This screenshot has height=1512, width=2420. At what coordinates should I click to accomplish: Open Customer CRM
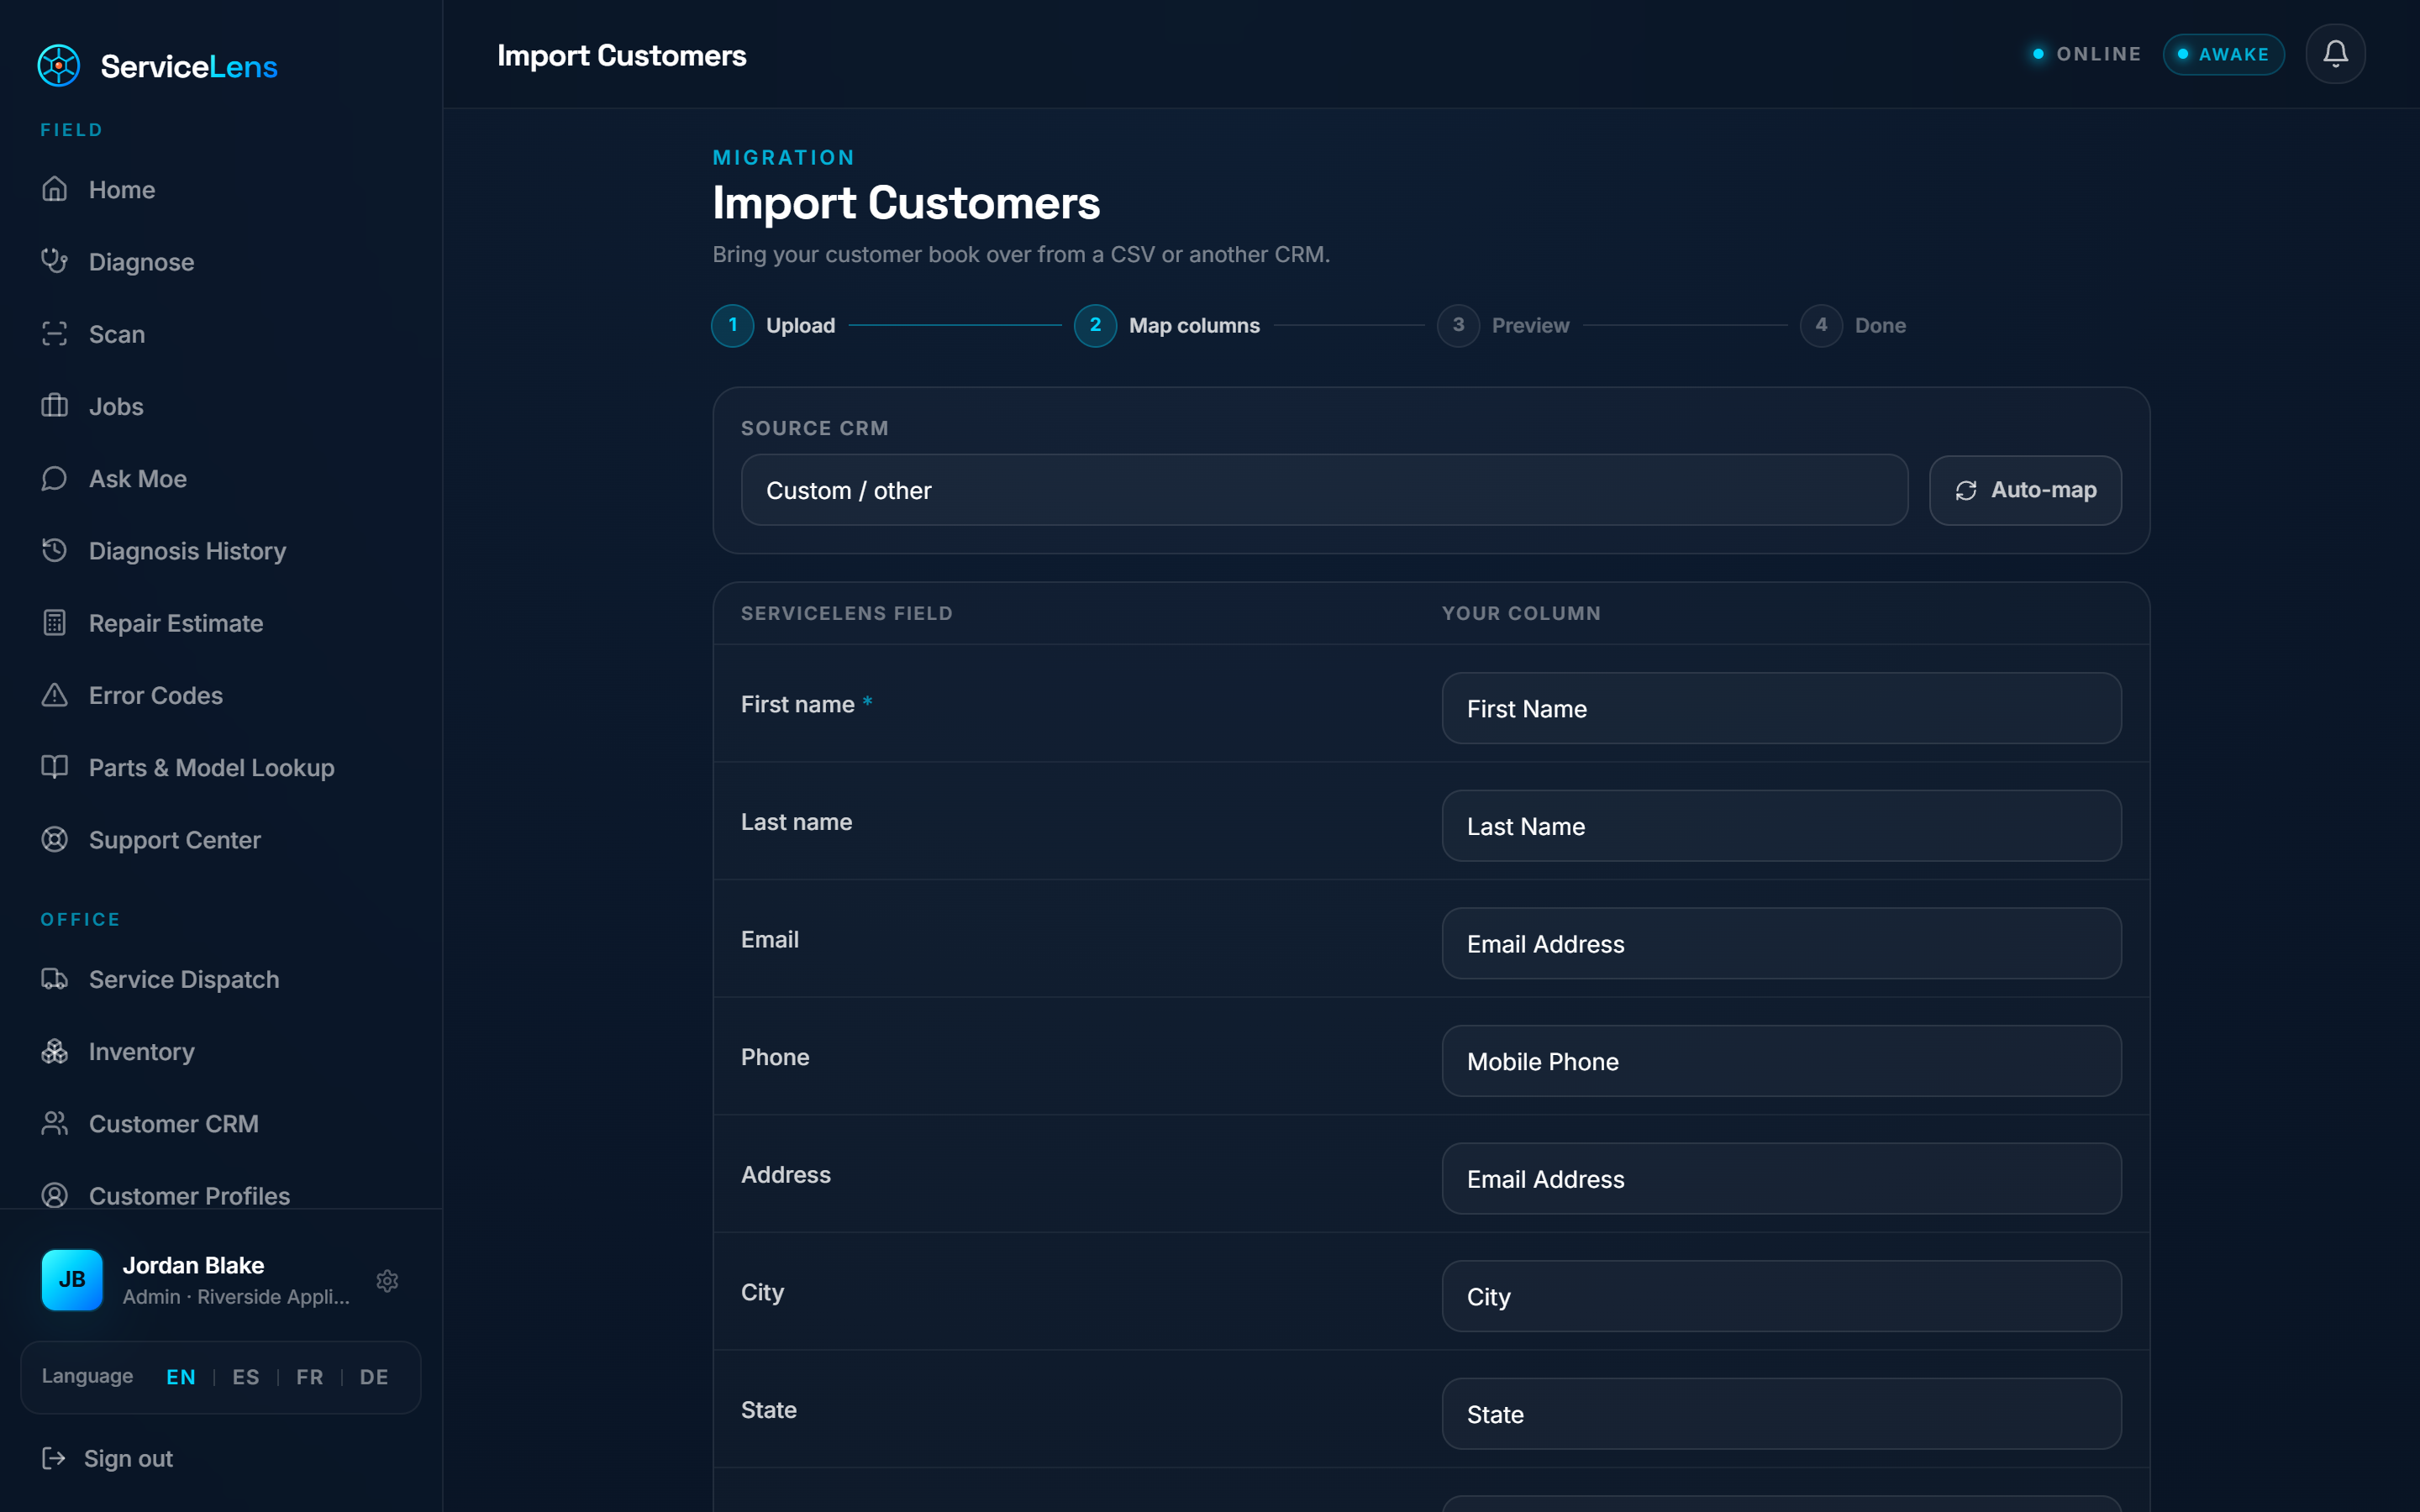click(221, 1123)
